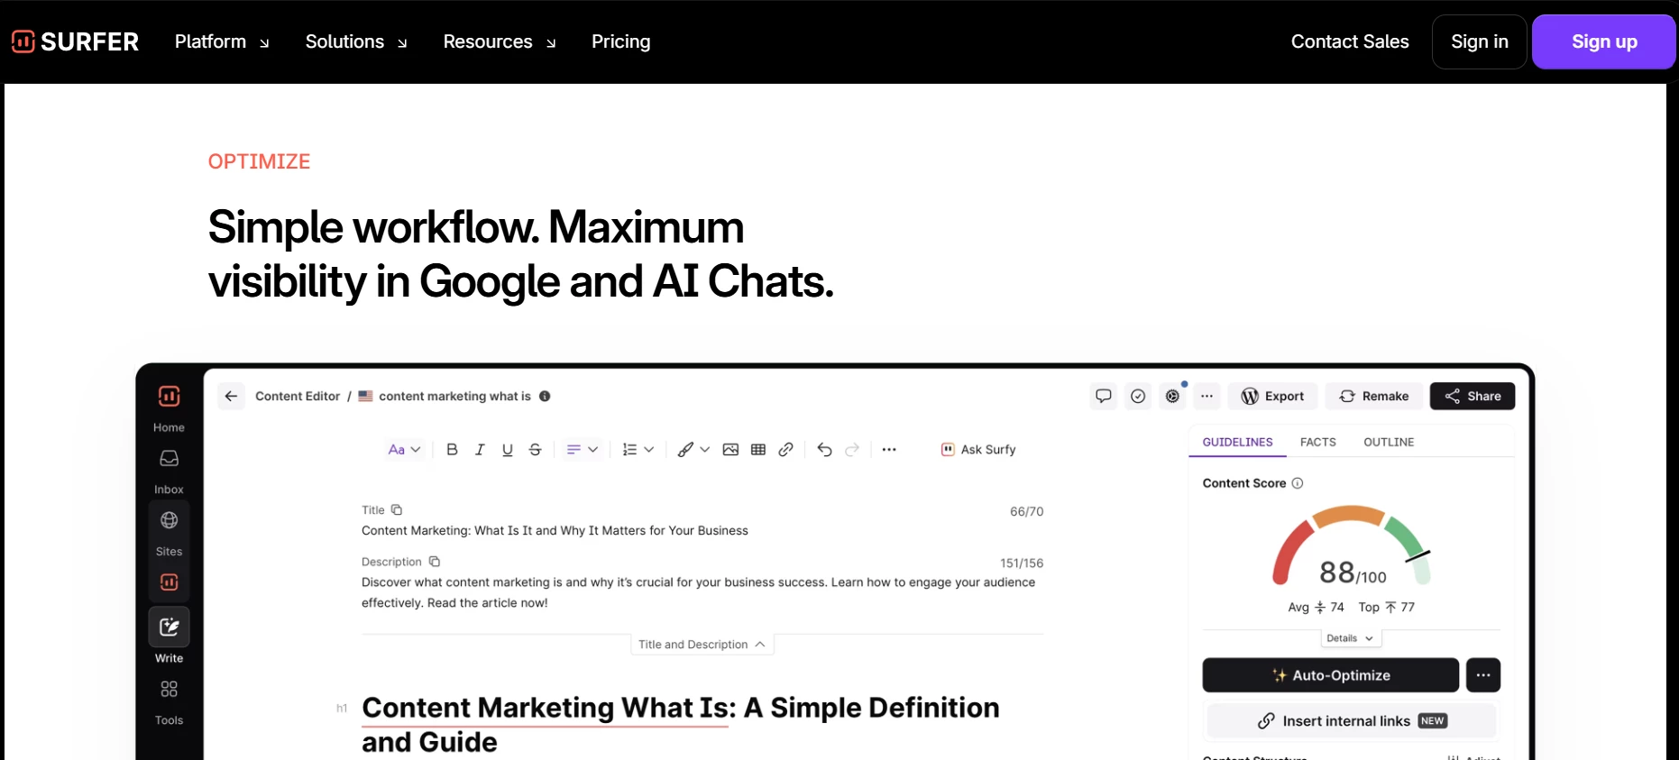Toggle strikethrough formatting
Image resolution: width=1679 pixels, height=760 pixels.
tap(535, 449)
